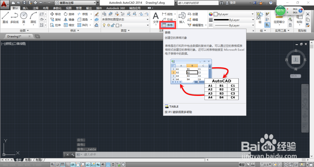
Task: Click the Save icon in quick access toolbar
Action: [x=24, y=3]
